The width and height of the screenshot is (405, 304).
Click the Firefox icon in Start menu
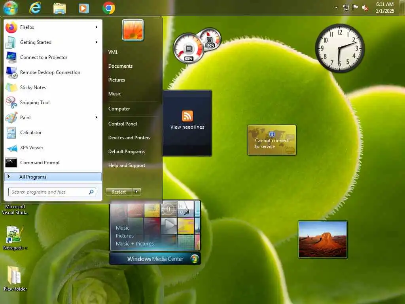tap(11, 27)
